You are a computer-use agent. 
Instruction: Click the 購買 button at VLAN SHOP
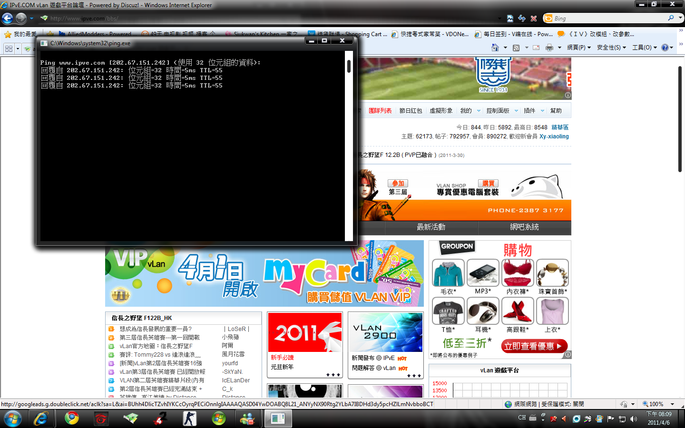488,184
